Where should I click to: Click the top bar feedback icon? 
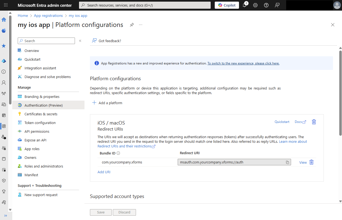[x=277, y=5]
